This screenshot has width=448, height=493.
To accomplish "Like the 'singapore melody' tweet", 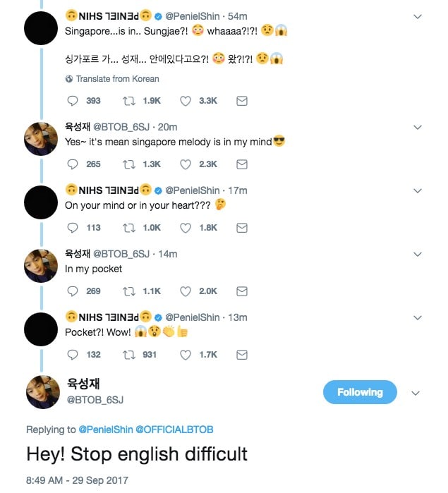I will click(186, 164).
